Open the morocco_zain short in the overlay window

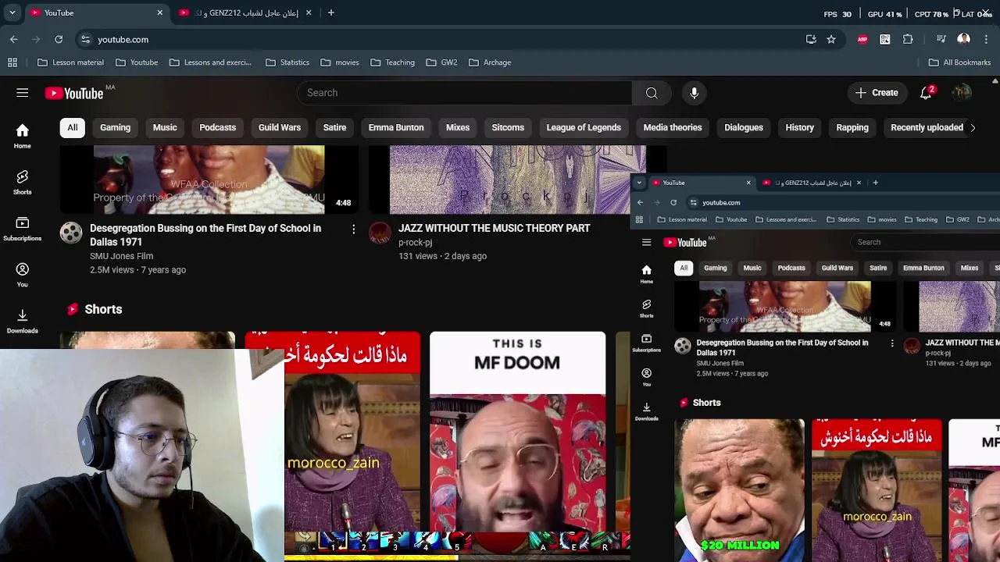pos(877,490)
